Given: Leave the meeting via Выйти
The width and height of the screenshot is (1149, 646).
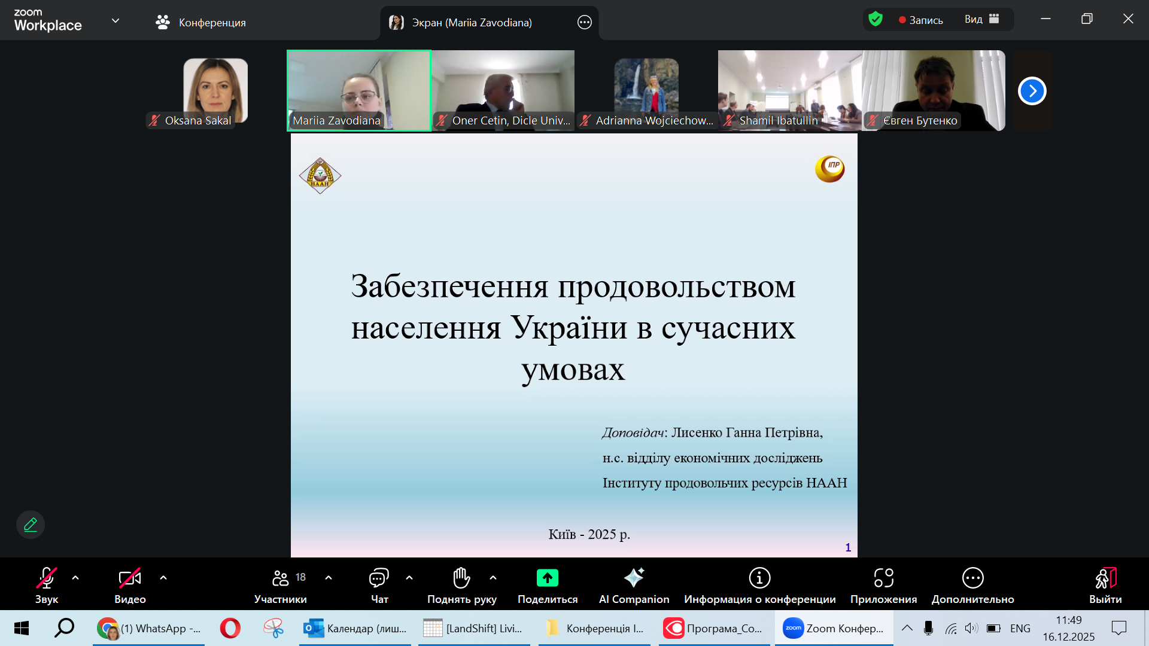Looking at the screenshot, I should (x=1105, y=584).
